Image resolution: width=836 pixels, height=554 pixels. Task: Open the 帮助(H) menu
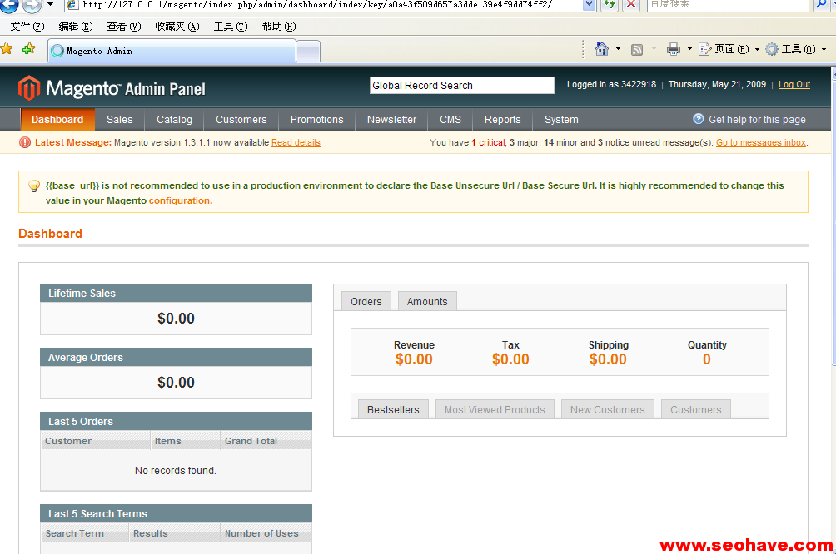coord(279,26)
